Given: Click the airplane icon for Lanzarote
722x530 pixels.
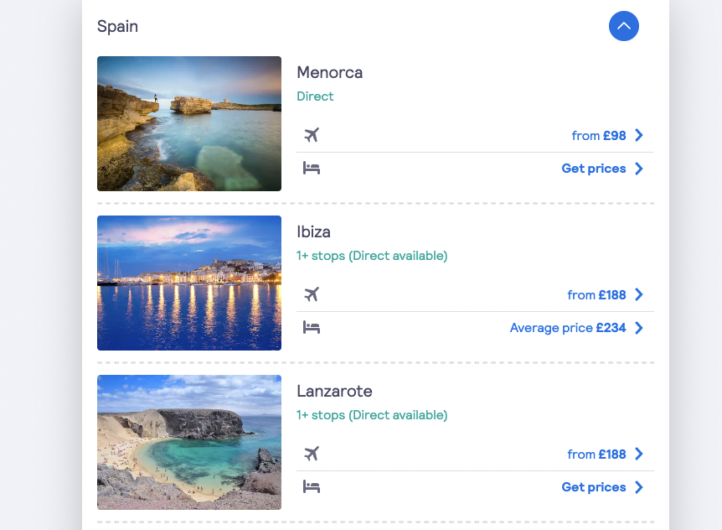Looking at the screenshot, I should click(x=312, y=454).
